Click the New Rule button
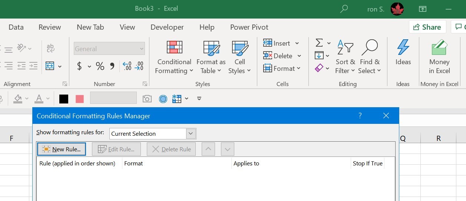This screenshot has height=201, width=466. (62, 149)
